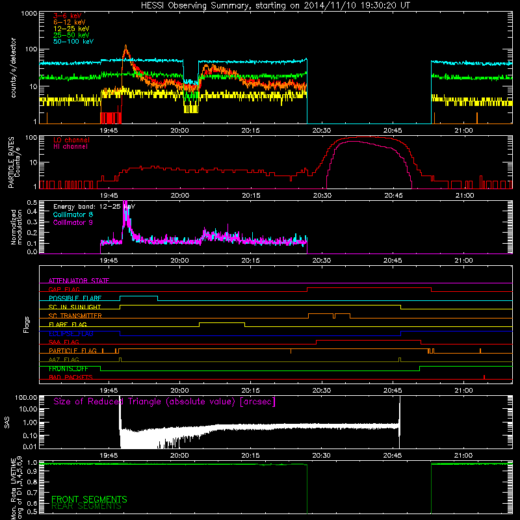520x520 pixels.
Task: Click the HESSI Observing Summary plot title
Action: [275, 6]
